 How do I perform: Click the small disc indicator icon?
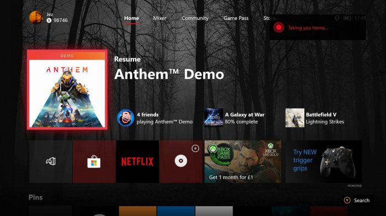pyautogui.click(x=195, y=148)
